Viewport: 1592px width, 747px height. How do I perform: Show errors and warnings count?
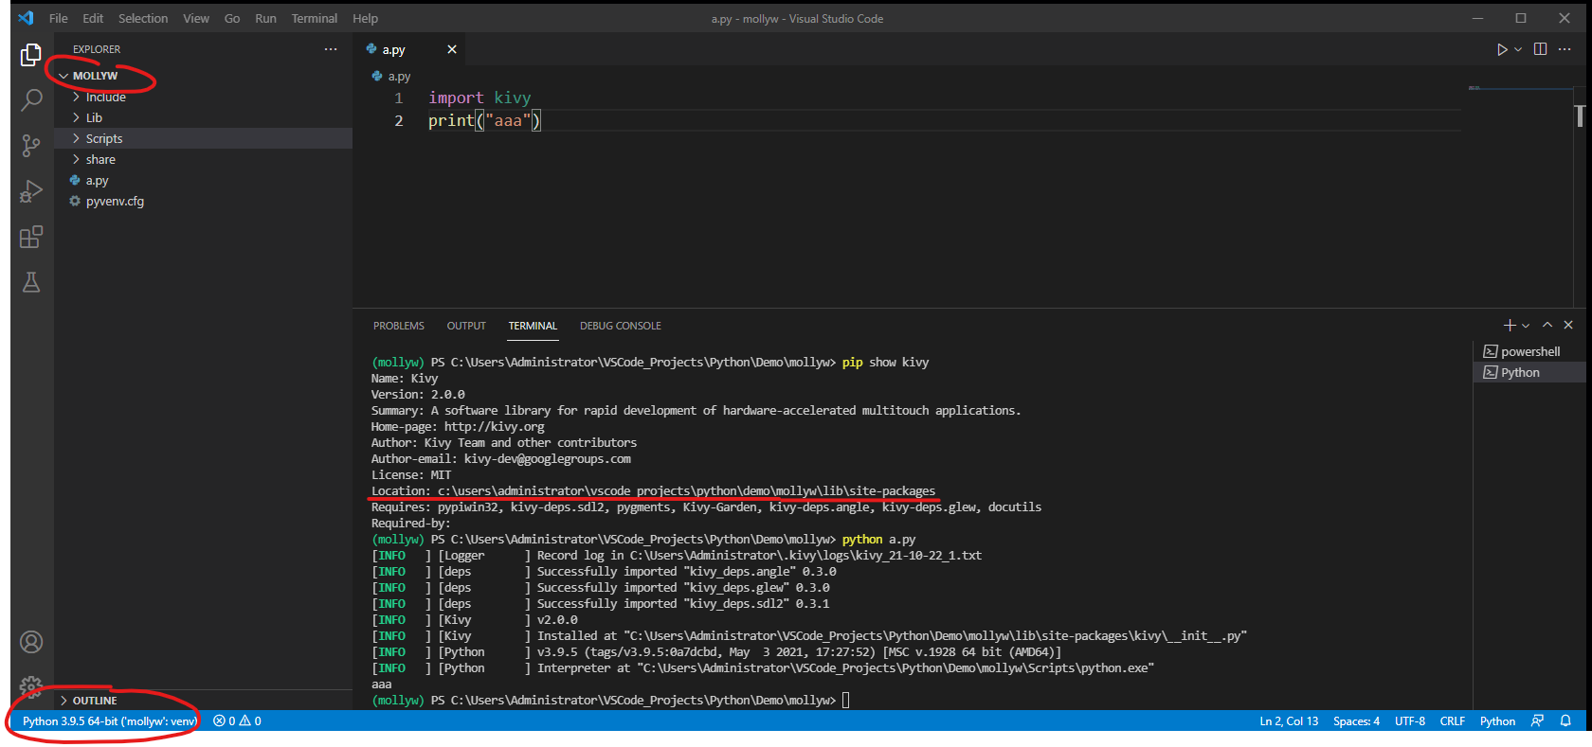[237, 720]
